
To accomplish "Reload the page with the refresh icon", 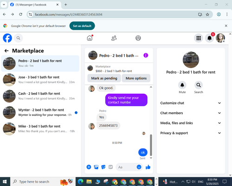I will click(20, 14).
